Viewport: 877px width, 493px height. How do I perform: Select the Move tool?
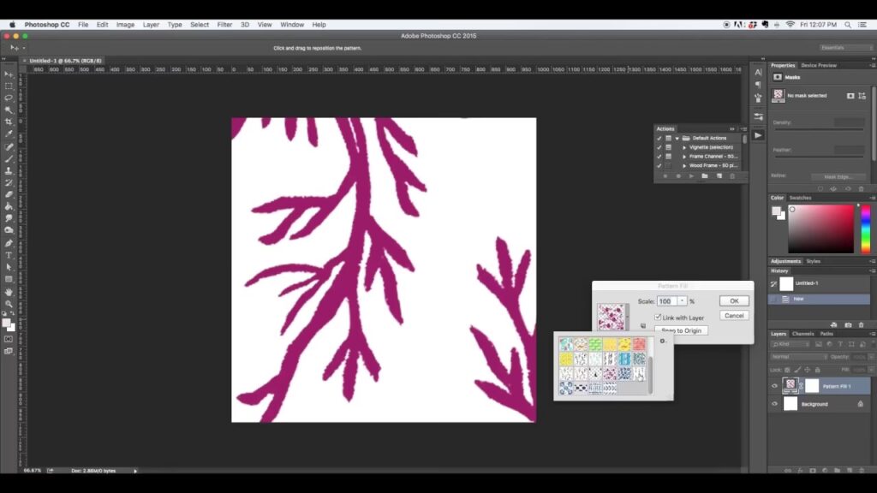point(9,74)
